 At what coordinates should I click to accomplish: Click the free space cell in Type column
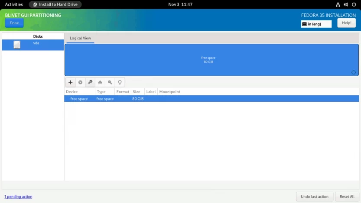(x=105, y=99)
